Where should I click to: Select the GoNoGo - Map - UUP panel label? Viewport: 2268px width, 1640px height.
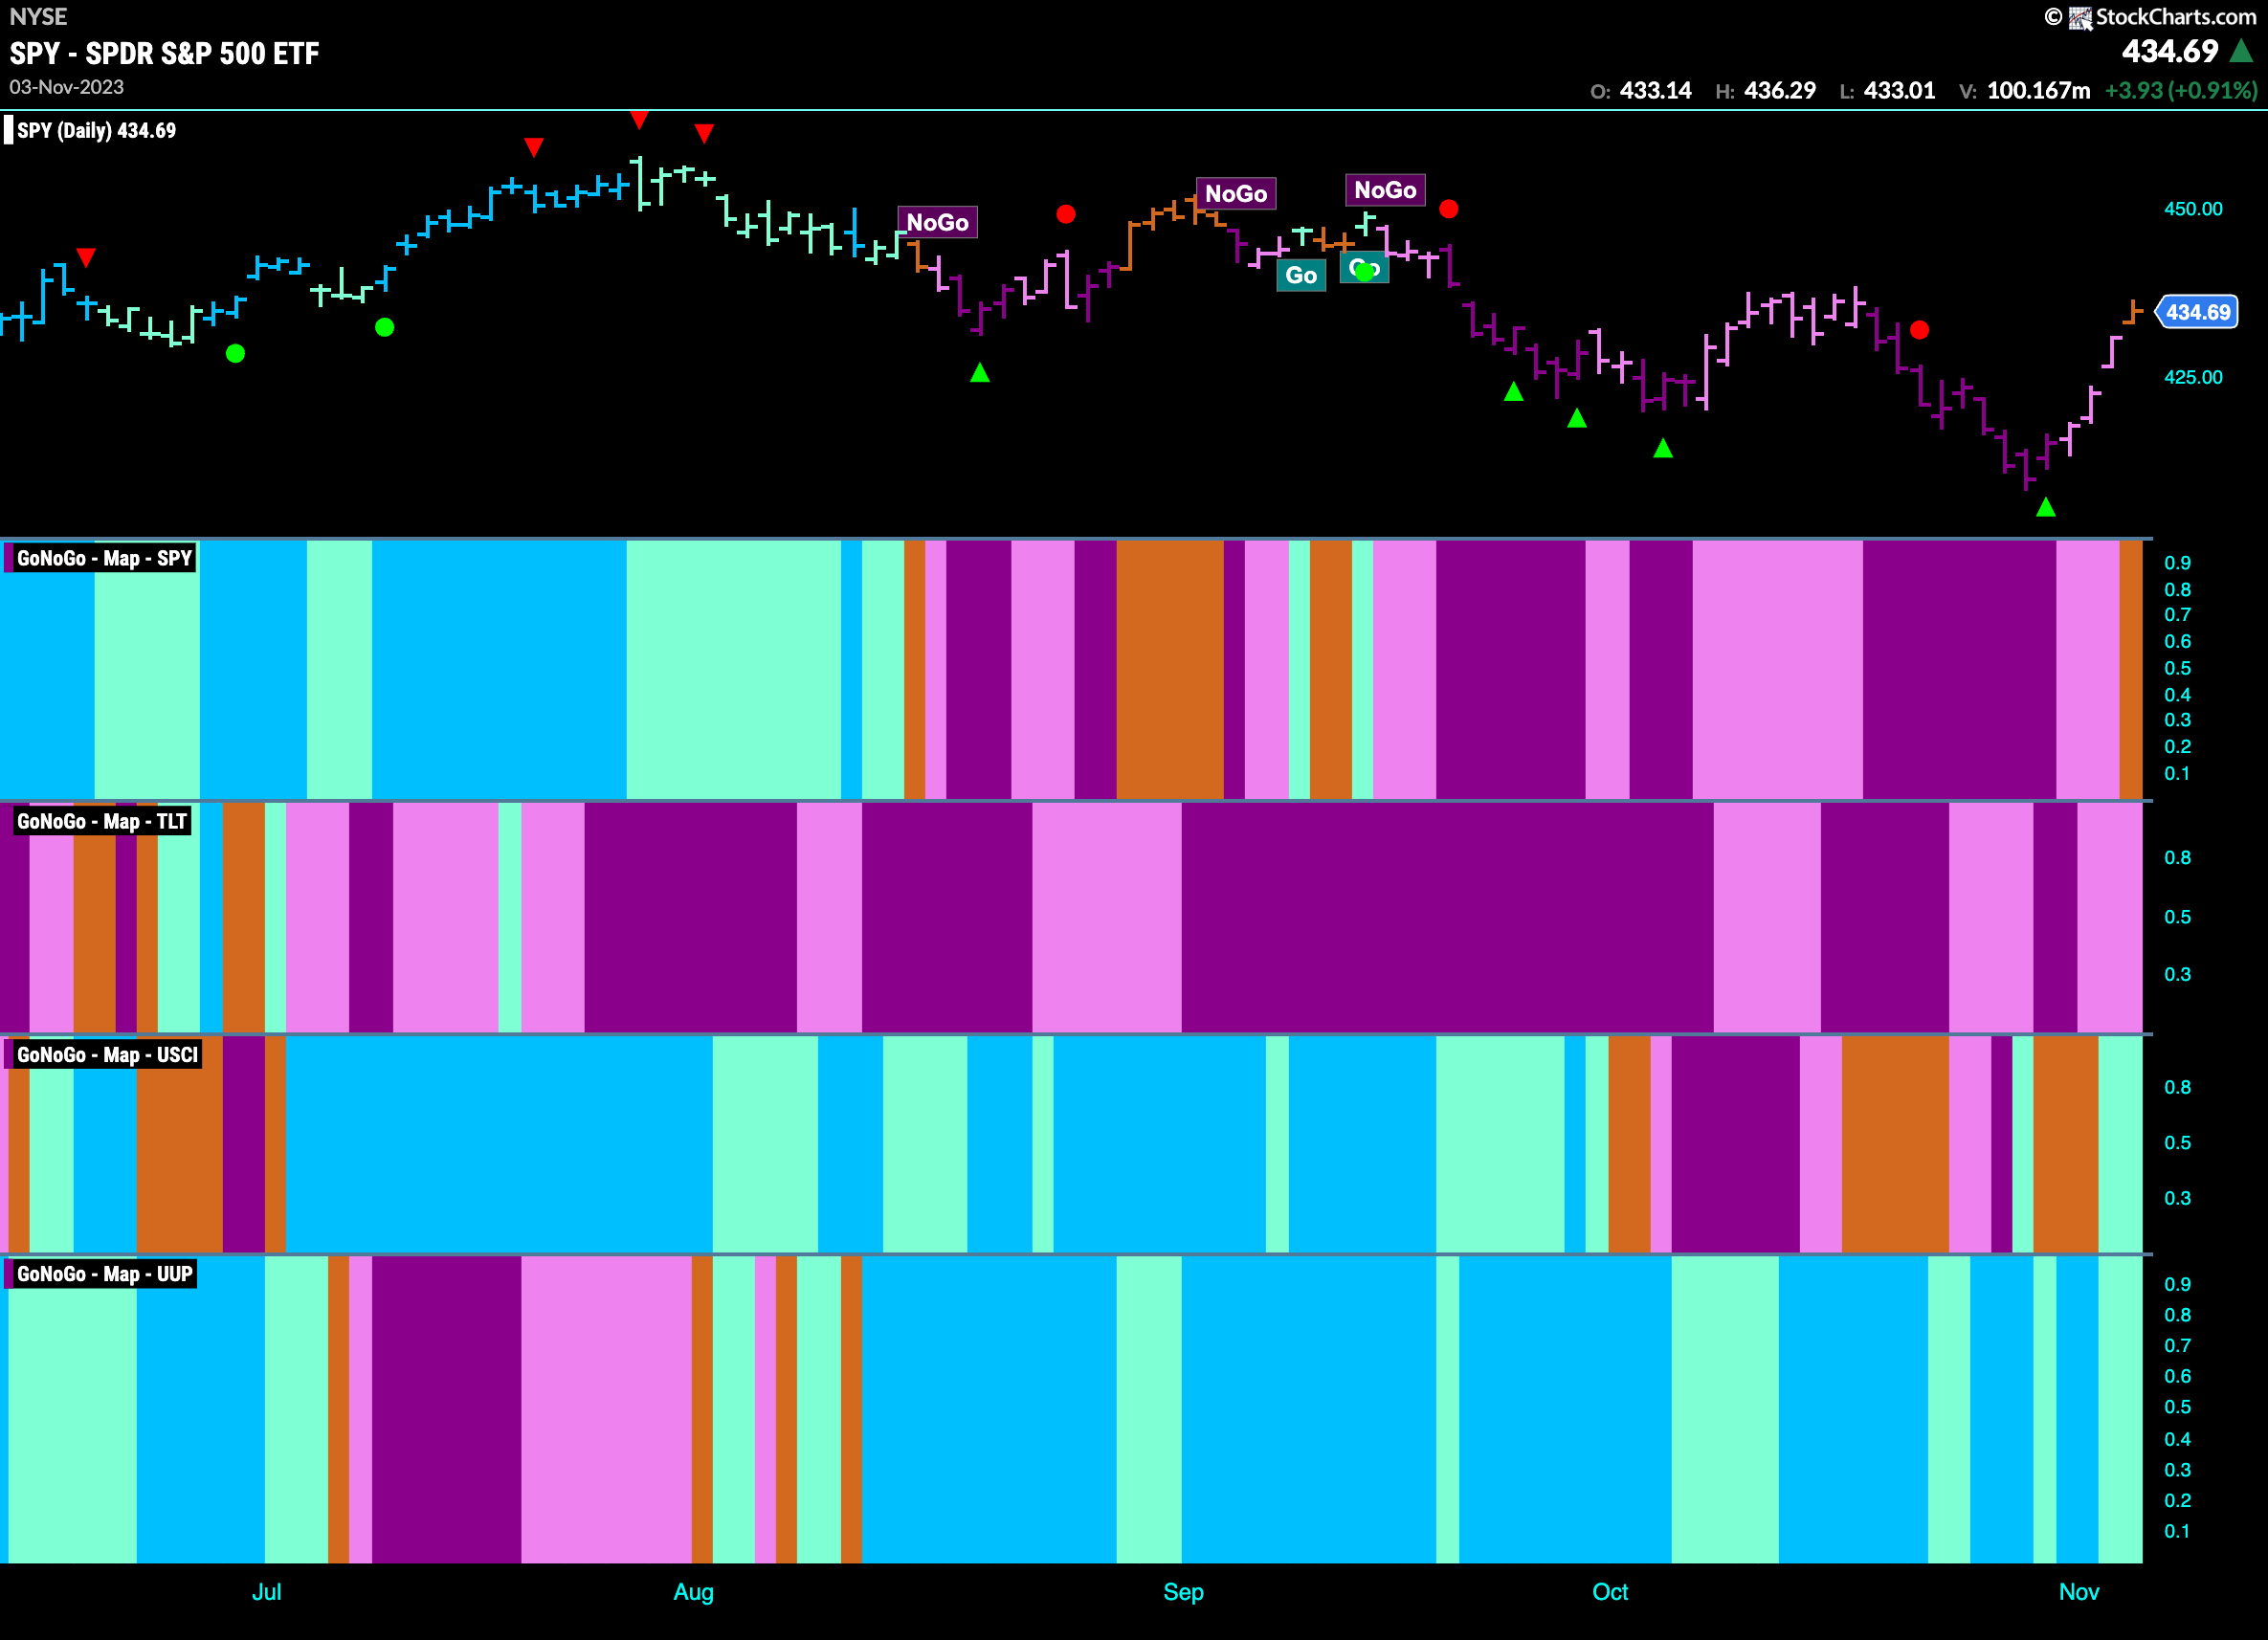(x=104, y=1274)
